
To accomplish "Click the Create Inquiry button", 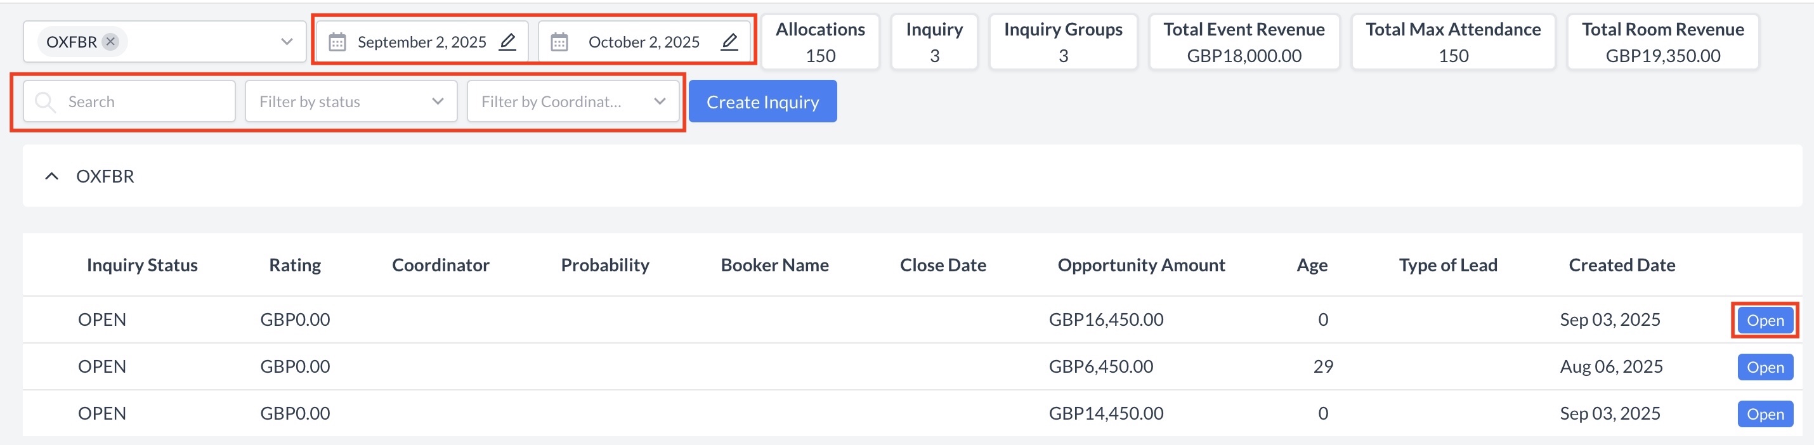I will (762, 101).
